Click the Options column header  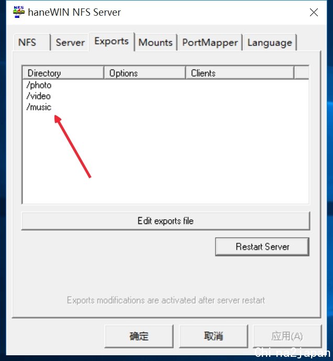[x=145, y=73]
